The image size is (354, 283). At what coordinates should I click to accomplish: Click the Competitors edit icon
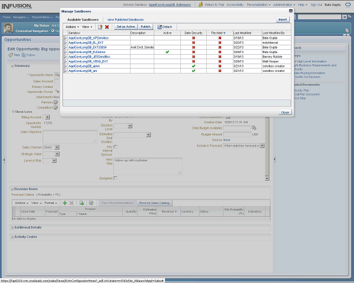point(56,108)
